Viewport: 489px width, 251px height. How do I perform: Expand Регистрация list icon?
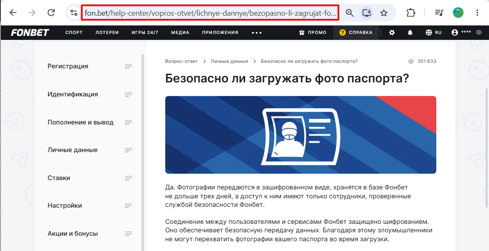(x=128, y=66)
